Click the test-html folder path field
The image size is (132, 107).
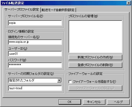tap(35, 88)
